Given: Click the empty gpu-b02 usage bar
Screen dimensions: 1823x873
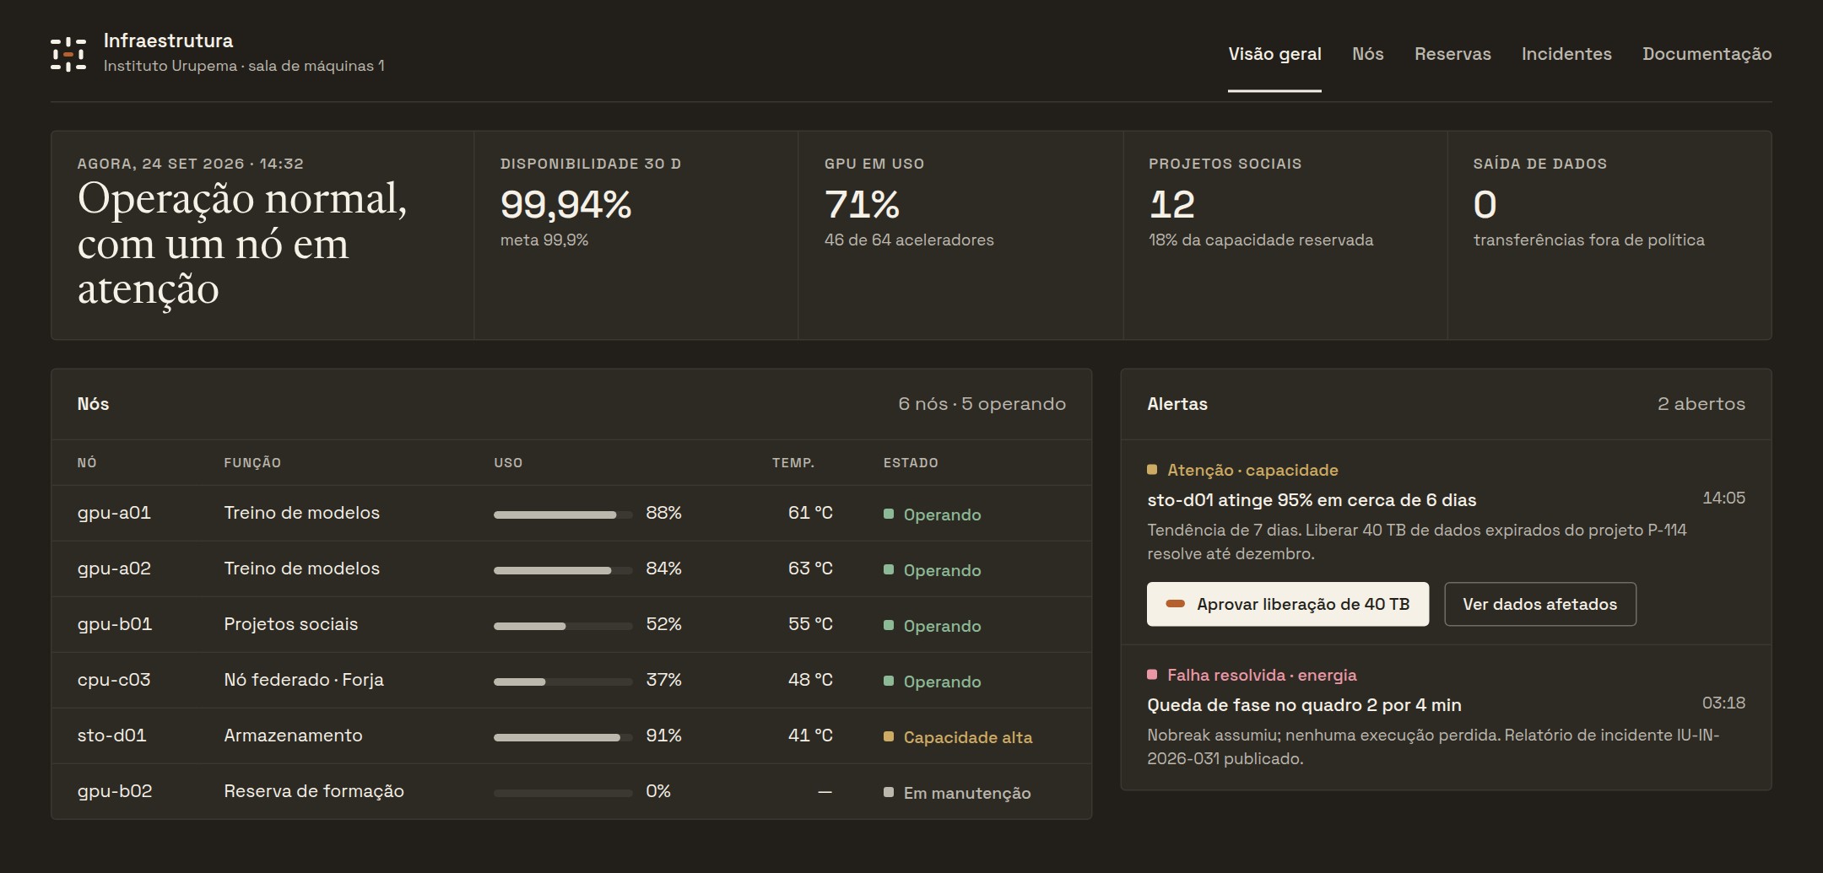Looking at the screenshot, I should pyautogui.click(x=563, y=793).
